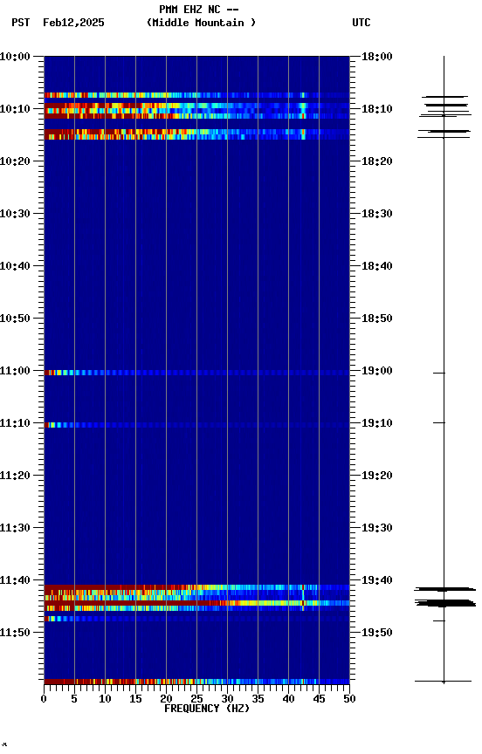This screenshot has height=754, width=482.
Task: Click the spectrogram band just above 10:10
Action: click(196, 95)
